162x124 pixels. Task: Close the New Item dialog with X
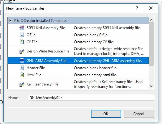[x=151, y=8]
